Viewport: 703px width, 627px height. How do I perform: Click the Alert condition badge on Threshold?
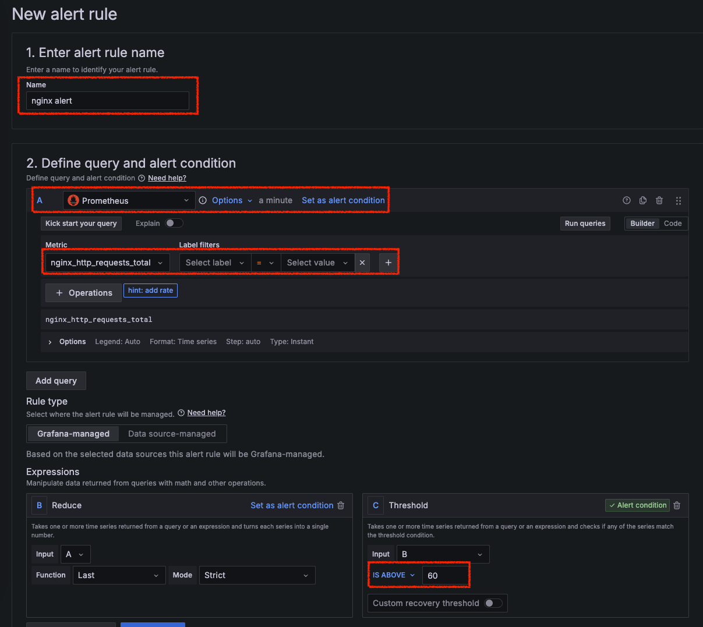tap(637, 505)
